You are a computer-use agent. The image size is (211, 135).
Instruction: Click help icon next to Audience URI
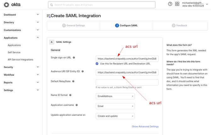click(x=83, y=71)
